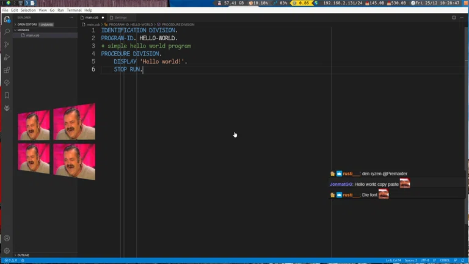Viewport: 469px width, 264px height.
Task: Click the COBOL language mode in status bar
Action: click(446, 260)
